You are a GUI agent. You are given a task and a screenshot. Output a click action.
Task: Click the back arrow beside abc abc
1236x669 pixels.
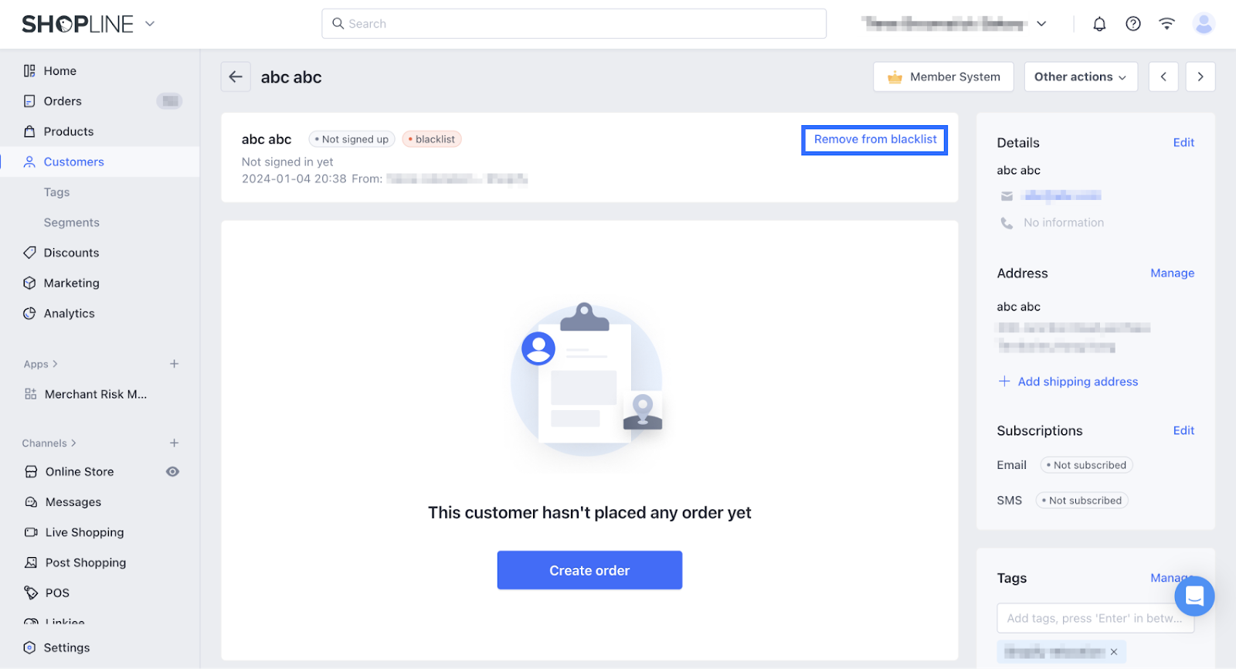236,77
